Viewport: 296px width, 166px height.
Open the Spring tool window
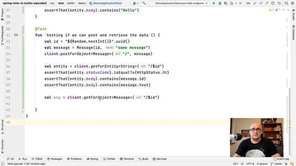tap(92, 159)
